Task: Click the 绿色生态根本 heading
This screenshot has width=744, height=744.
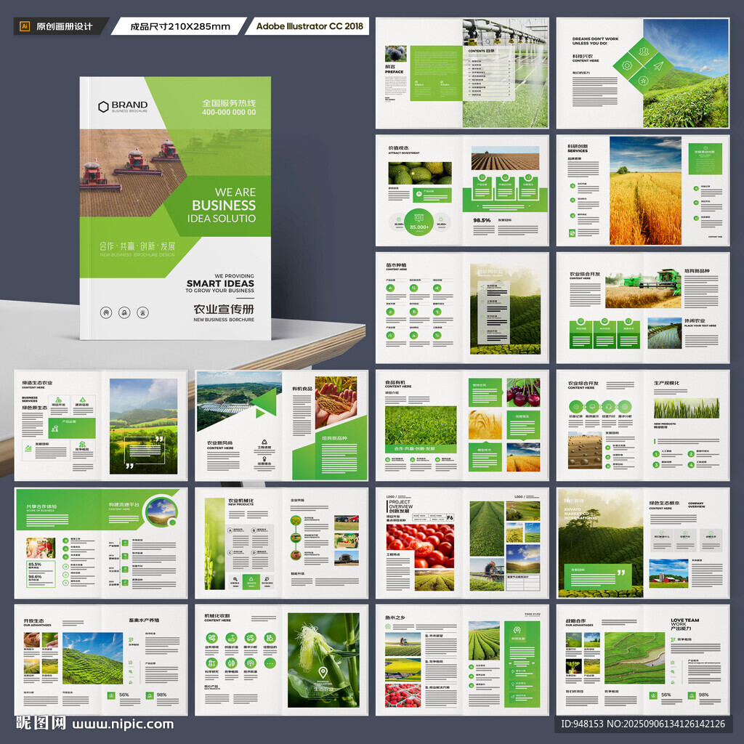Action: (x=664, y=503)
